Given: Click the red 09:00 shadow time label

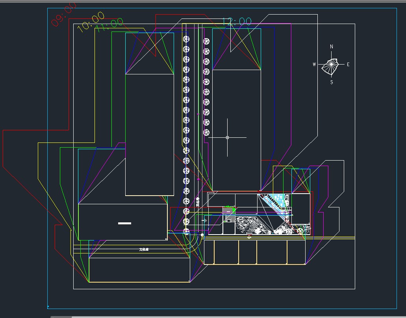Looking at the screenshot, I should coord(63,14).
